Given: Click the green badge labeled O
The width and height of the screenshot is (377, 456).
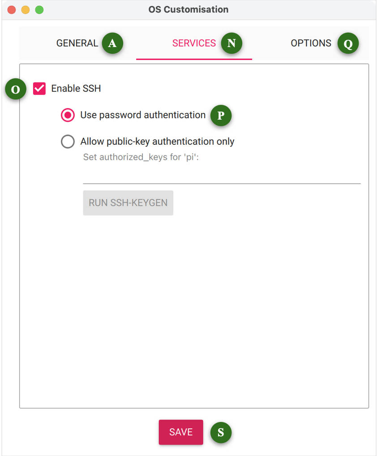Looking at the screenshot, I should [16, 90].
